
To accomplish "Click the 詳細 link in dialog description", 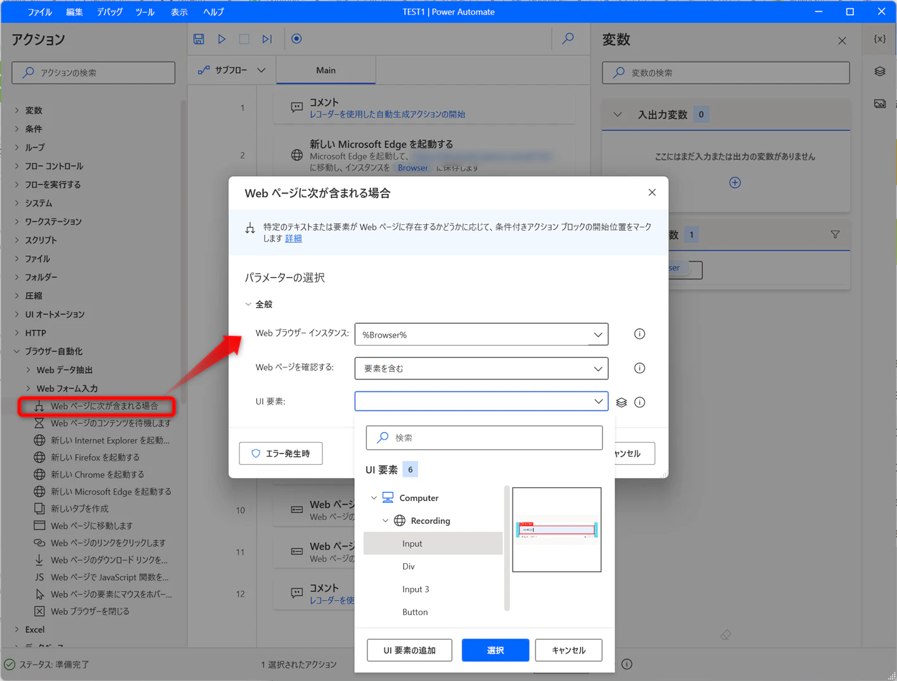I will click(293, 239).
